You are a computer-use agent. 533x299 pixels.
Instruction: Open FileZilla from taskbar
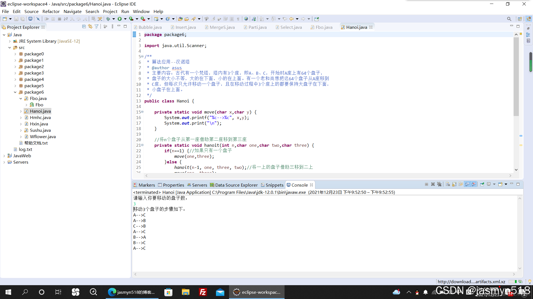pos(203,292)
